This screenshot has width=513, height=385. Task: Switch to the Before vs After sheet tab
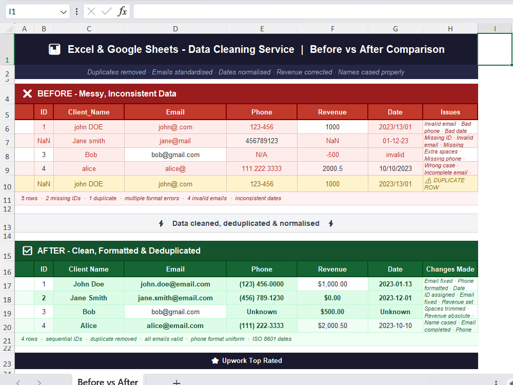108,381
